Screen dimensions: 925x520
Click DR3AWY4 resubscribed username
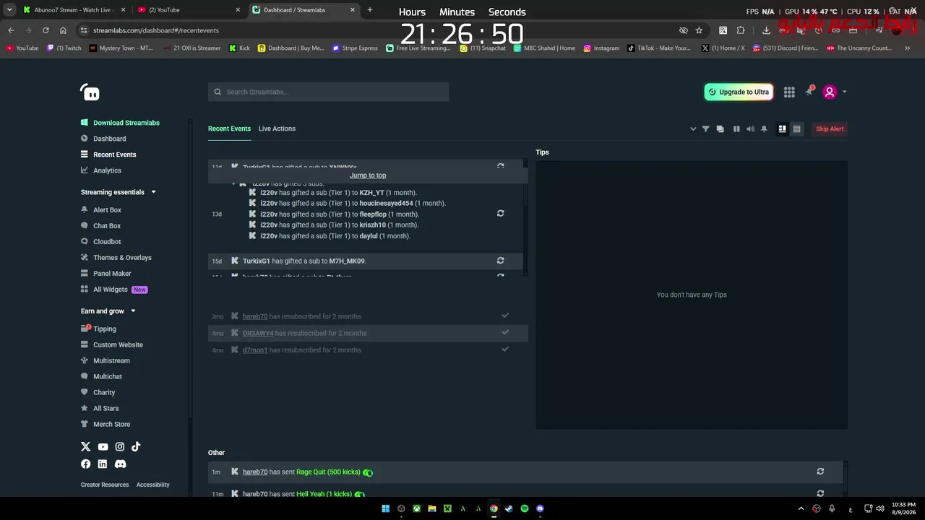(x=258, y=333)
